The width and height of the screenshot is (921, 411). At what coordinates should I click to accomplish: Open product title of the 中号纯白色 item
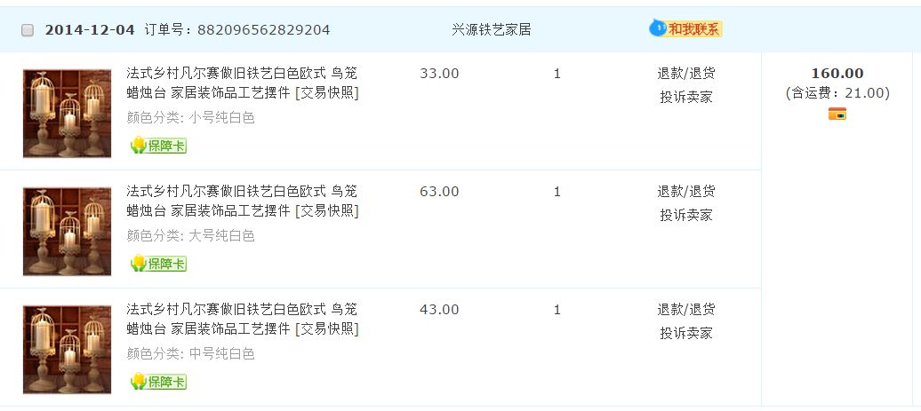point(241,319)
